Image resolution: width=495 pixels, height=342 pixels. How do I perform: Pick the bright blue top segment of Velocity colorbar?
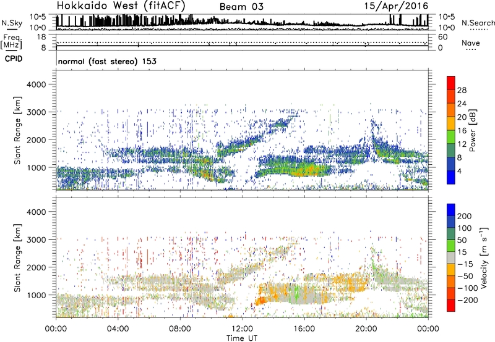tap(451, 210)
